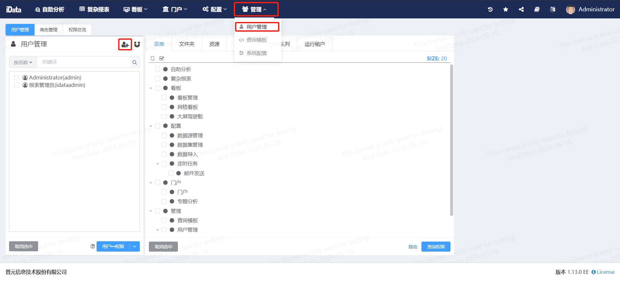Click the search magnifier icon
Screen dimensions: 620x281
(x=135, y=62)
